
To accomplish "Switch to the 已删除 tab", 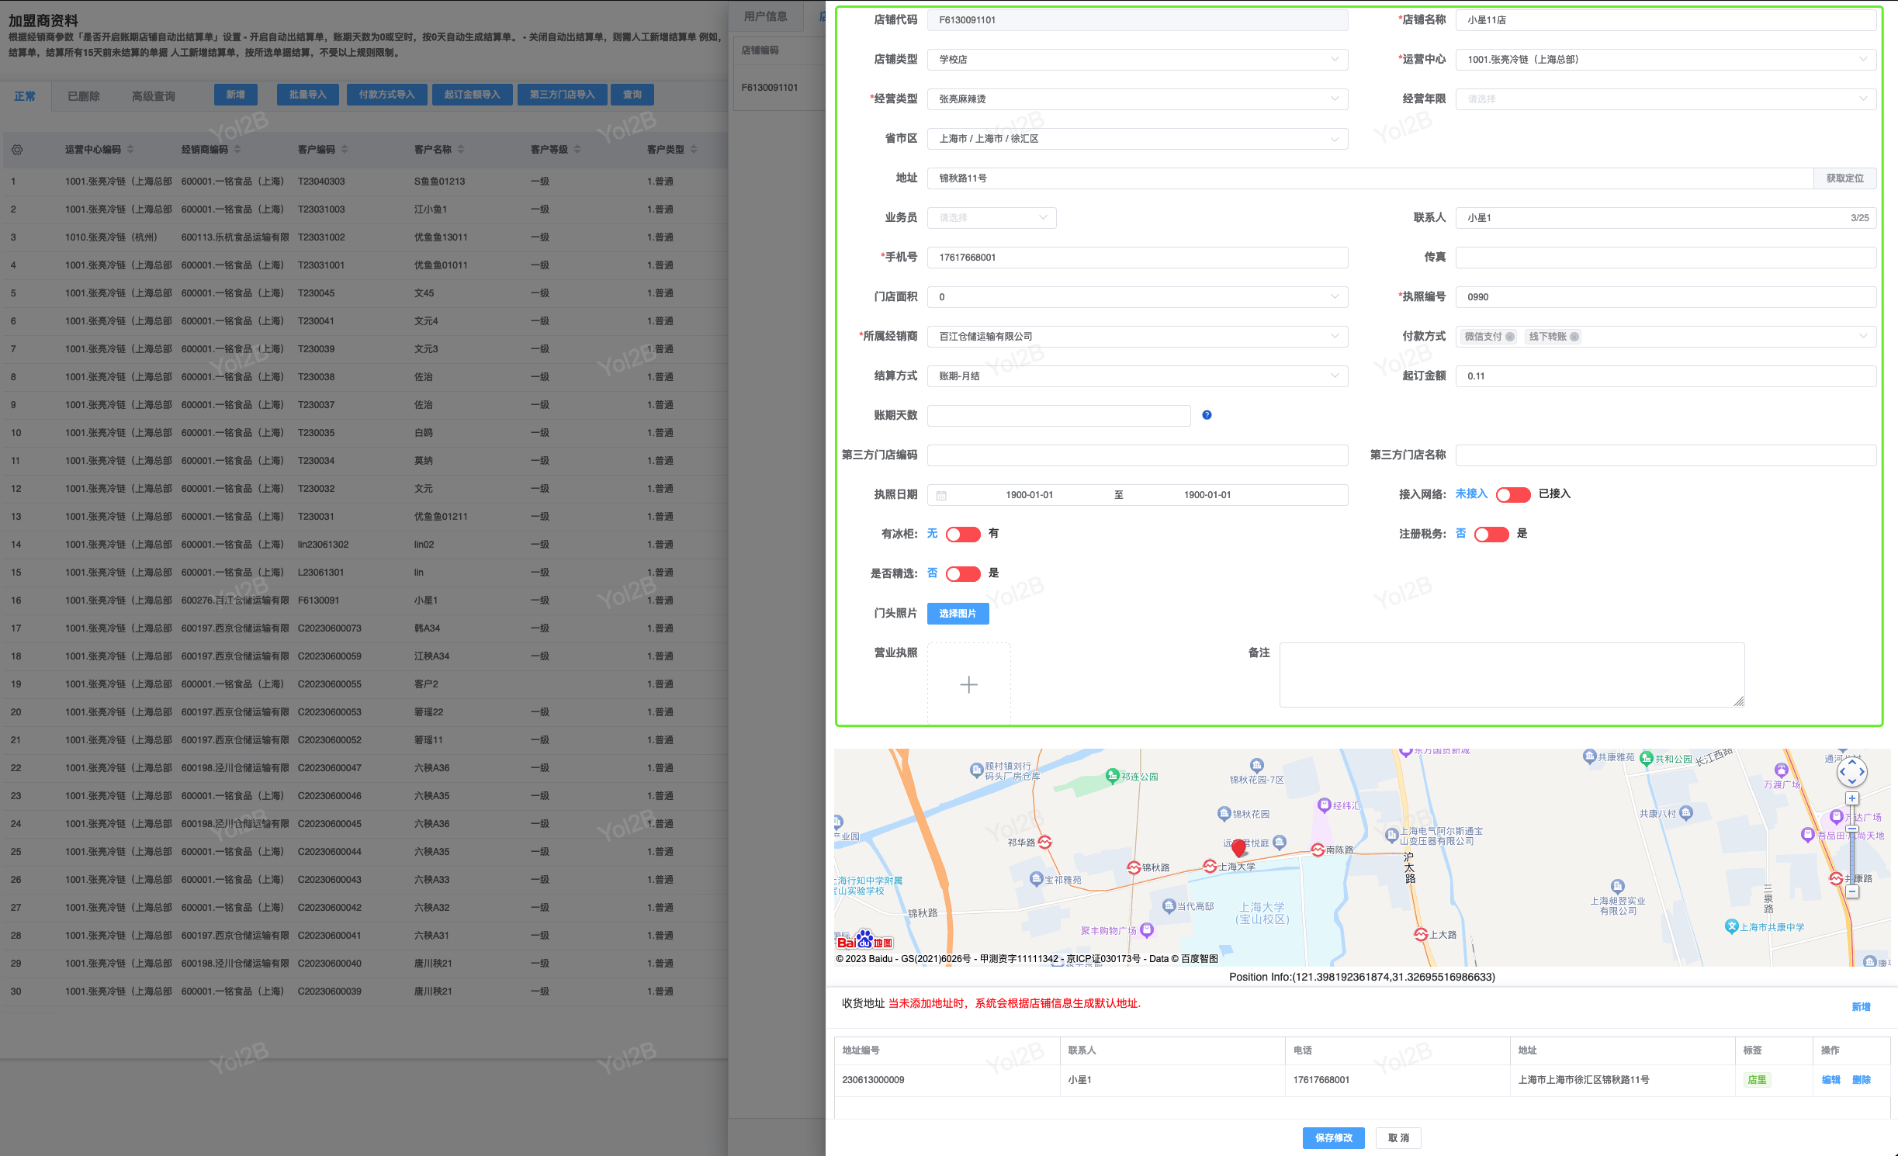I will pos(84,96).
